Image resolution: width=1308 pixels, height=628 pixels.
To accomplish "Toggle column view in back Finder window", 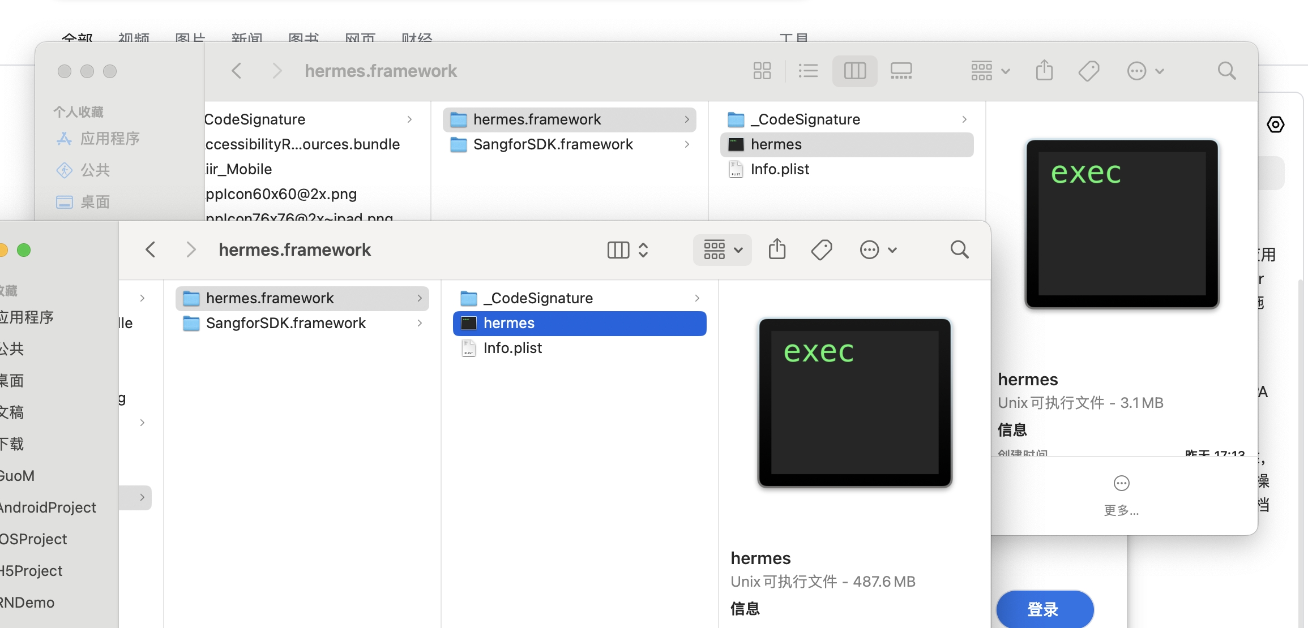I will pos(854,71).
